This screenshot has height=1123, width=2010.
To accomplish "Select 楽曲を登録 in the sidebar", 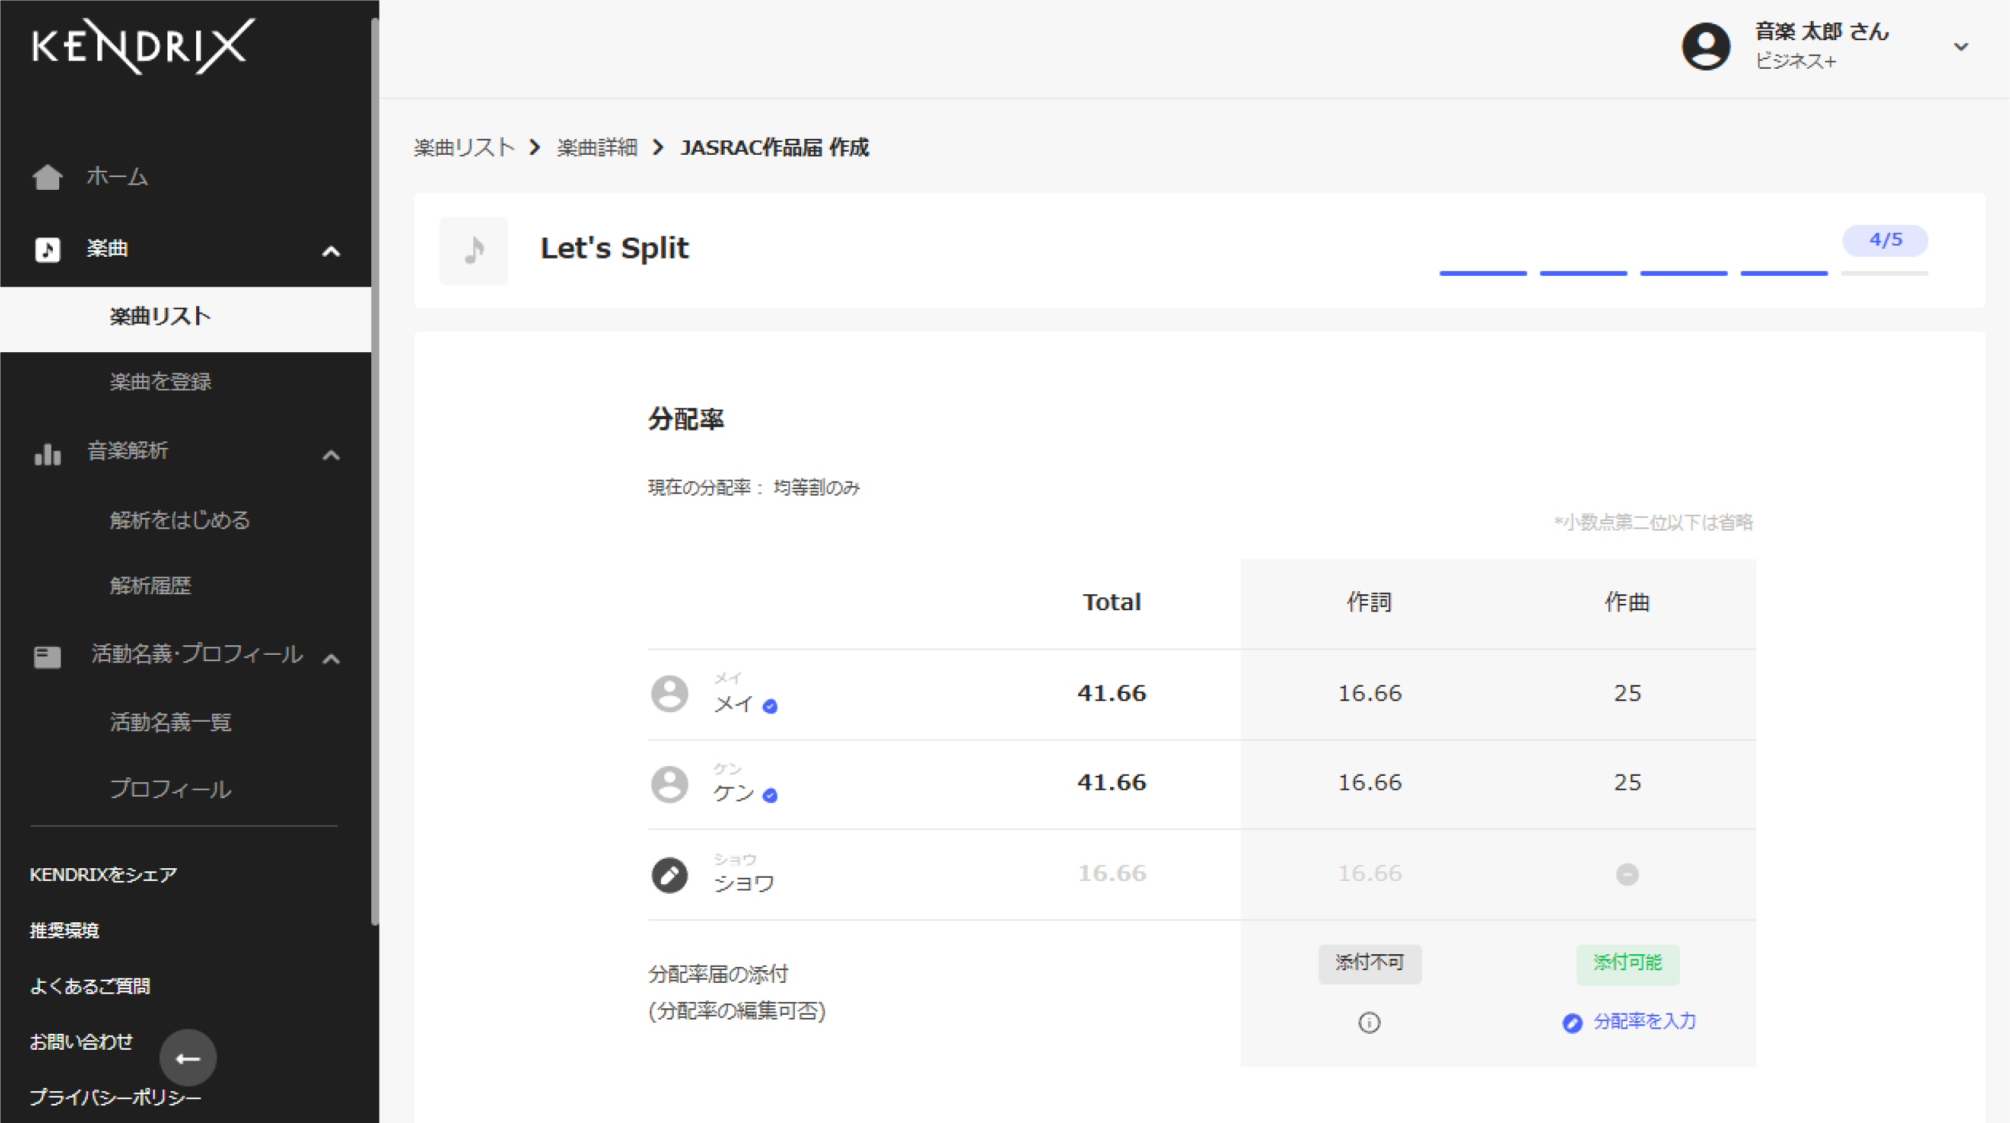I will 160,382.
